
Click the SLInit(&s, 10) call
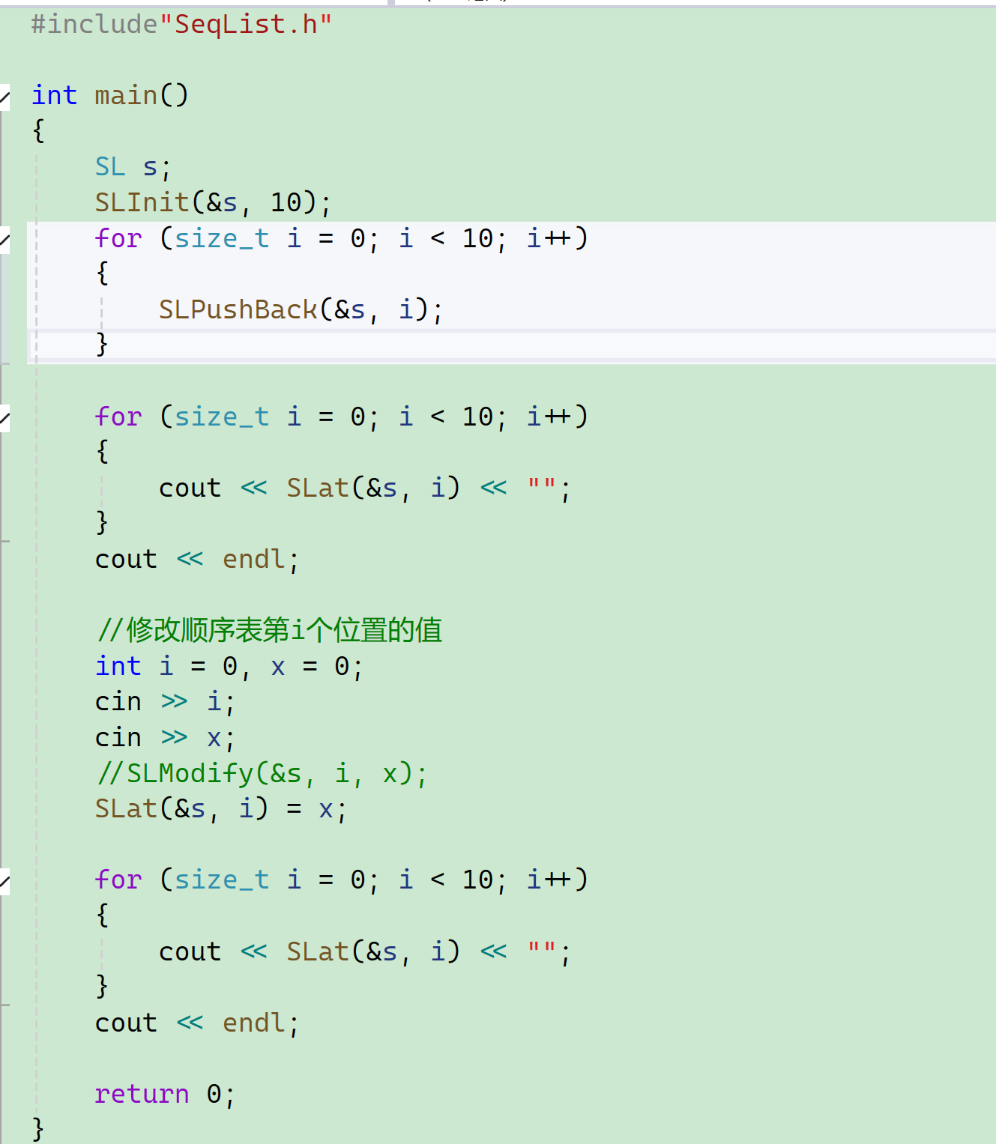pyautogui.click(x=213, y=203)
